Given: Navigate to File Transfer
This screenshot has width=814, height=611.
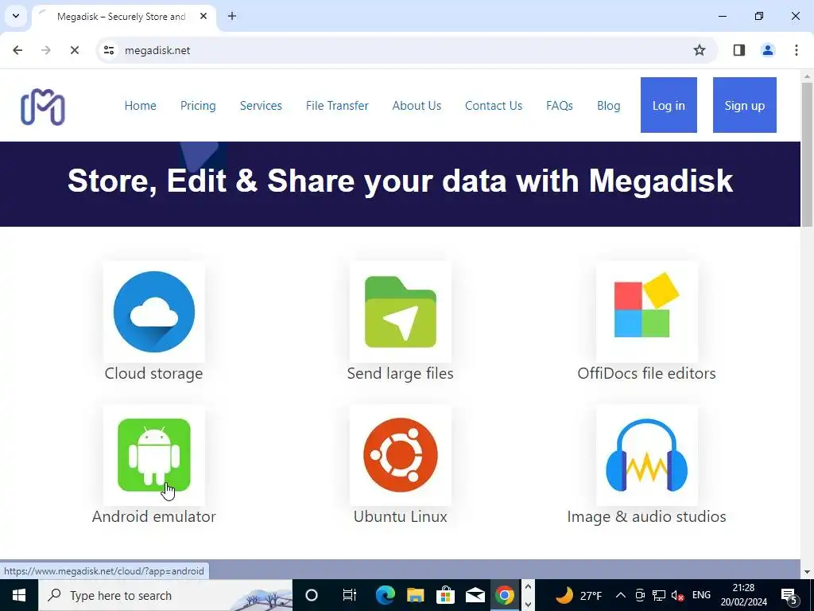Looking at the screenshot, I should point(337,106).
